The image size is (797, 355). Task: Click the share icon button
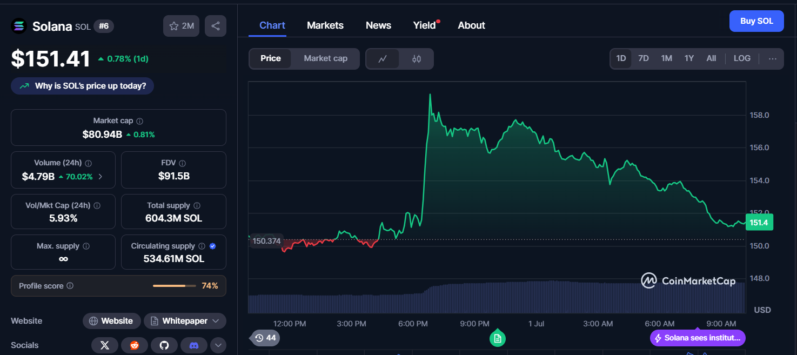[216, 26]
